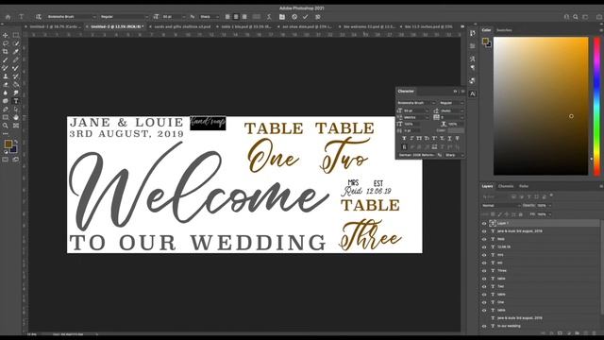
Task: Toggle Strikethrough in Character panel
Action: [457, 138]
